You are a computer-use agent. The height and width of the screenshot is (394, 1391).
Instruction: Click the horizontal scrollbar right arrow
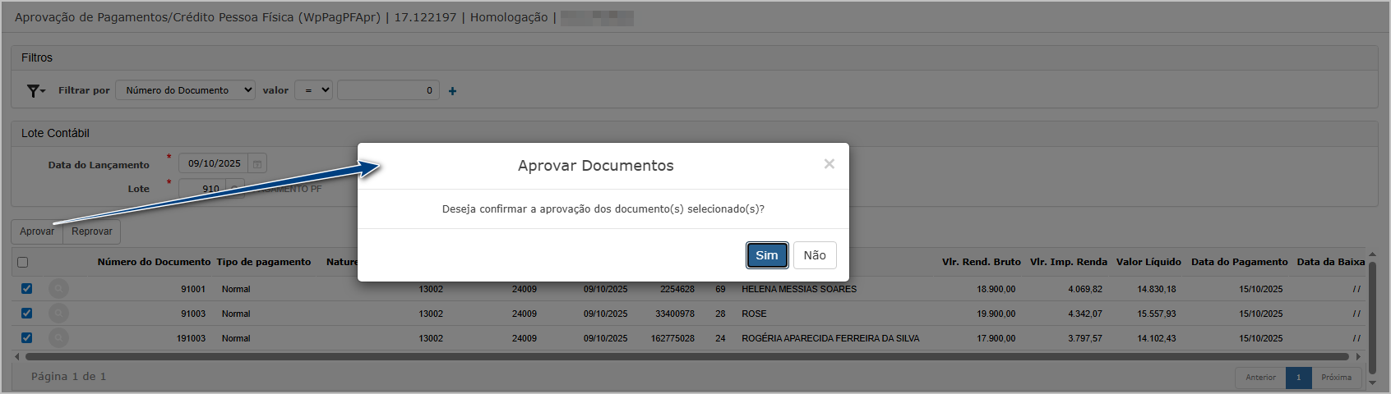tap(1358, 357)
